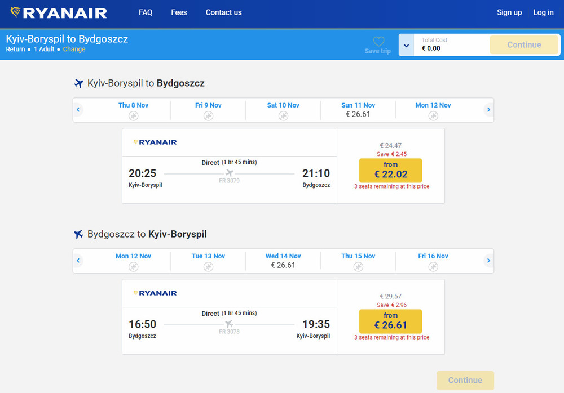The image size is (564, 393).
Task: Open the FAQ page
Action: click(x=146, y=12)
